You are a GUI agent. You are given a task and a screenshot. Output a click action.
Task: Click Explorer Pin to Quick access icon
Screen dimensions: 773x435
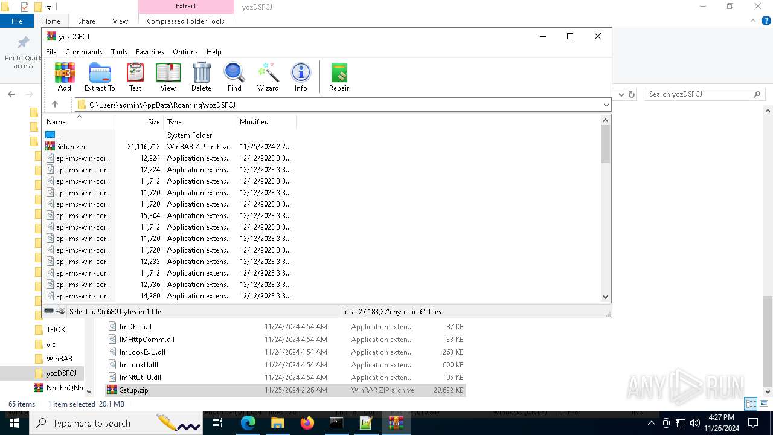click(x=24, y=52)
